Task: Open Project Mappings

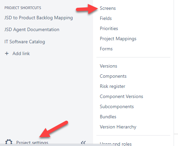Action: [118, 39]
